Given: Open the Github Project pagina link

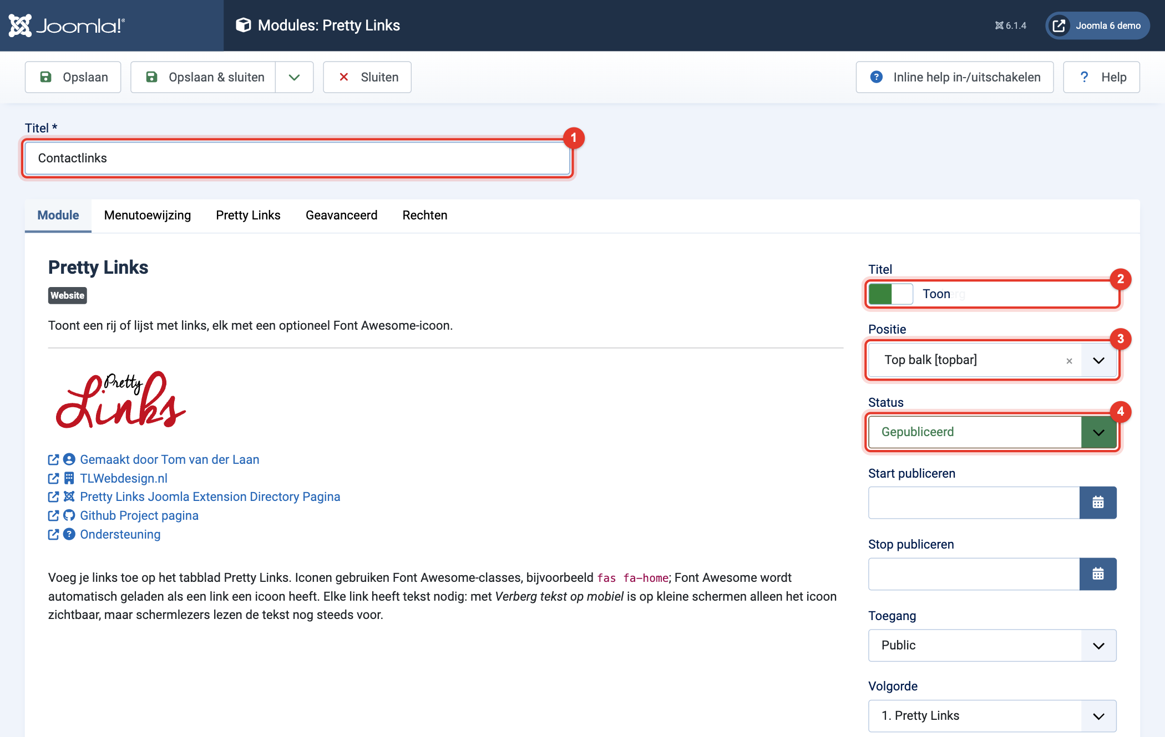Looking at the screenshot, I should [139, 515].
